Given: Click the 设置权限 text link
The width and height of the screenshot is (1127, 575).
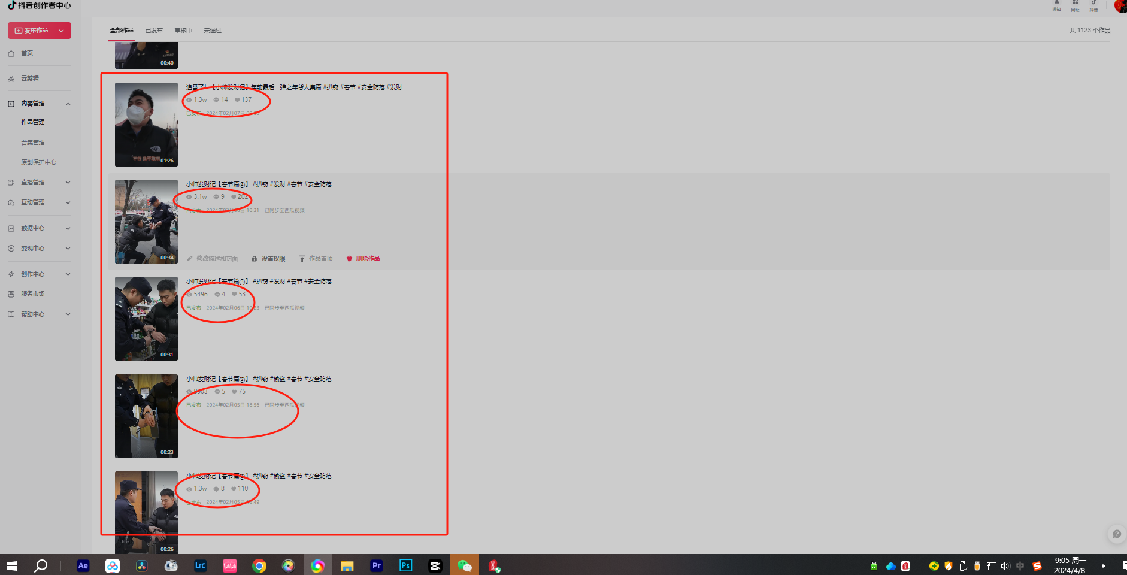Looking at the screenshot, I should pyautogui.click(x=273, y=259).
